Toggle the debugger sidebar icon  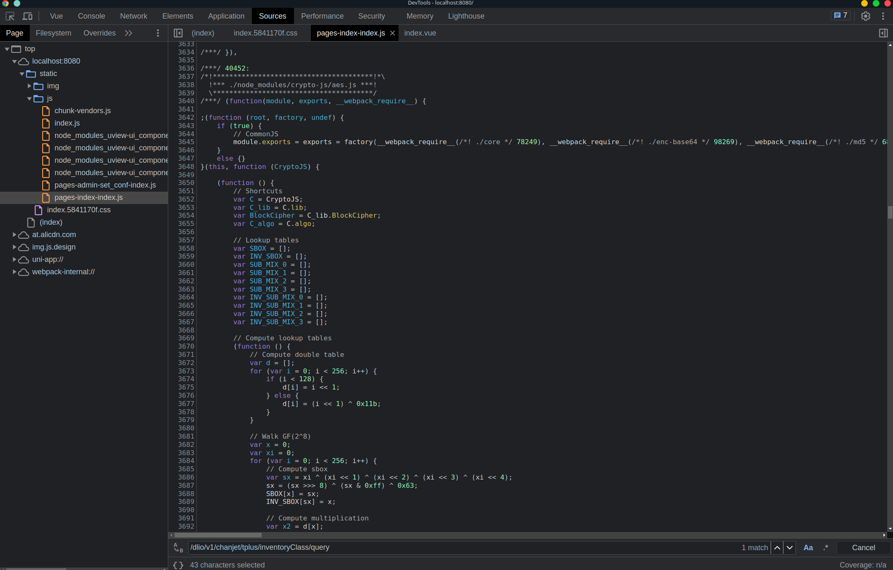point(883,33)
